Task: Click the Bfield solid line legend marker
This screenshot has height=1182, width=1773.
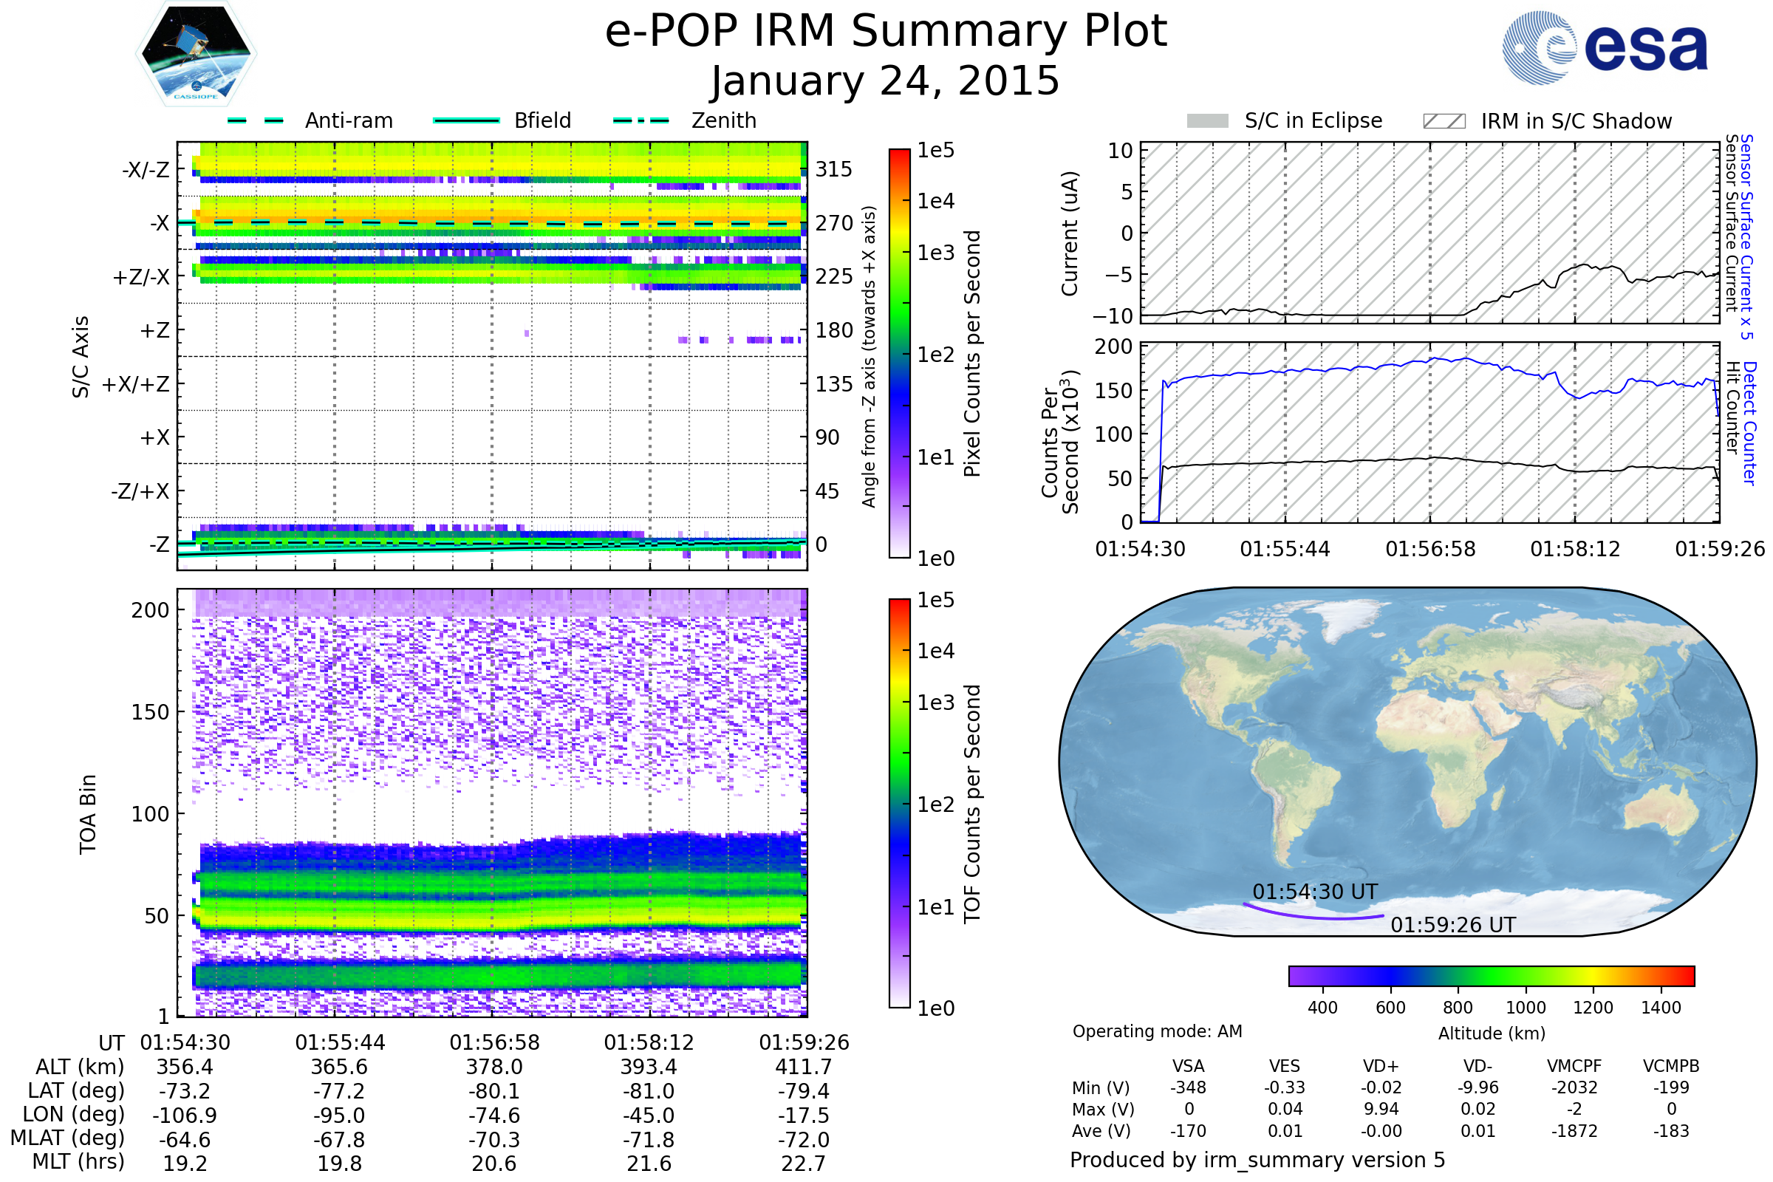Action: tap(466, 120)
